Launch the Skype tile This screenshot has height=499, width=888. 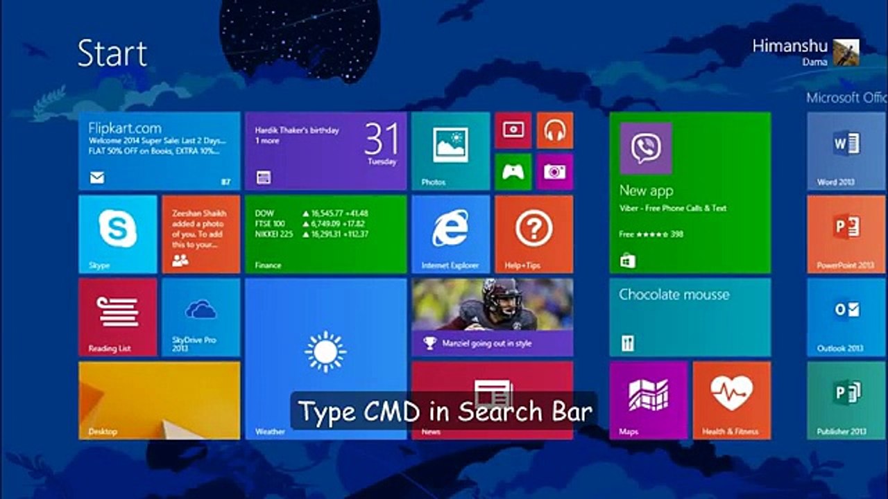click(118, 234)
